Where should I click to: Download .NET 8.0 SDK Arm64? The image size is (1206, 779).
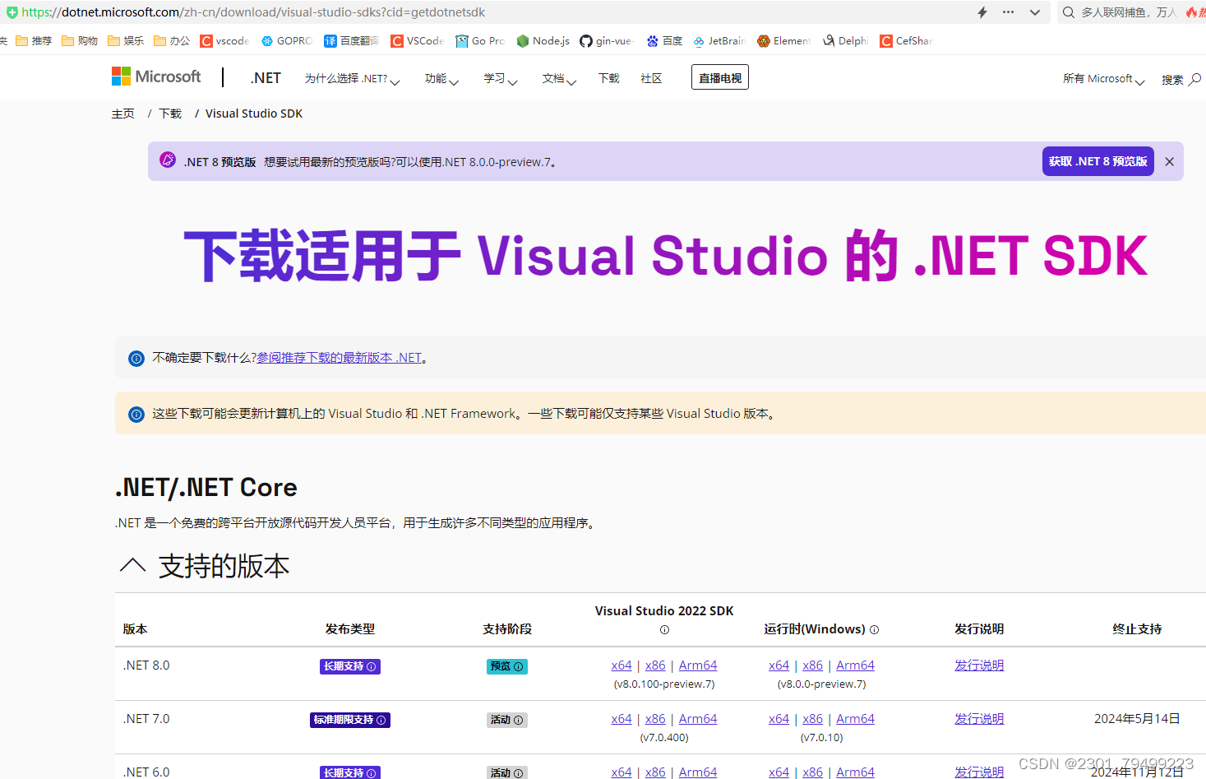[698, 665]
